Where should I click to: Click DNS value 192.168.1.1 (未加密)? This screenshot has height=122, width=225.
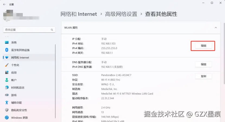click(112, 67)
